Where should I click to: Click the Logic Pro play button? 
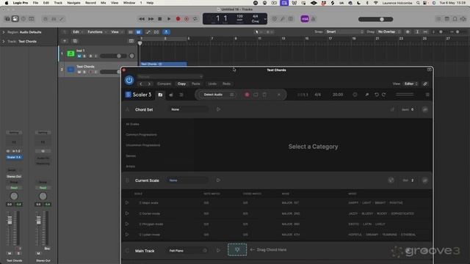click(x=169, y=19)
